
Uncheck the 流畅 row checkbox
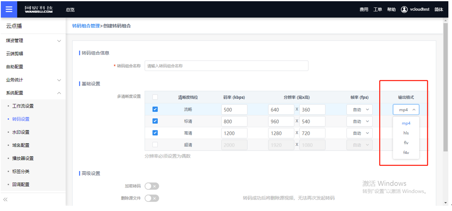155,109
